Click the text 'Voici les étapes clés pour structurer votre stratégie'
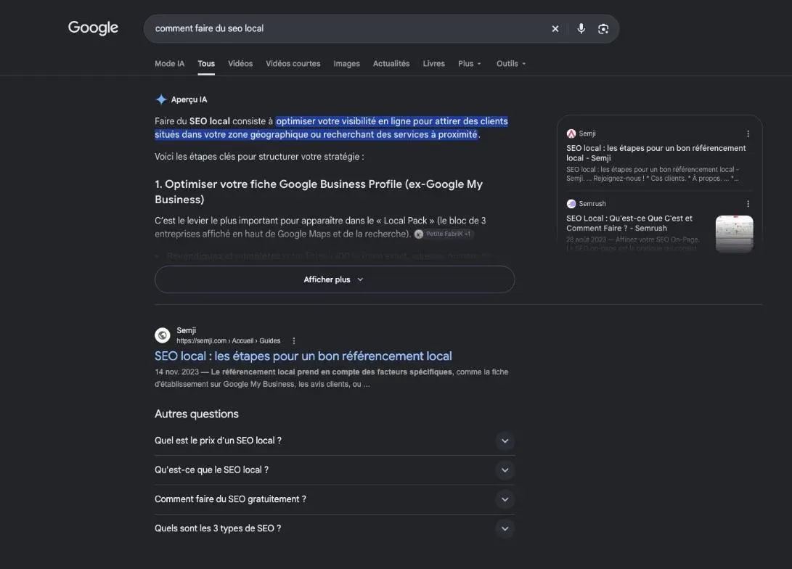The width and height of the screenshot is (792, 569). (x=259, y=157)
